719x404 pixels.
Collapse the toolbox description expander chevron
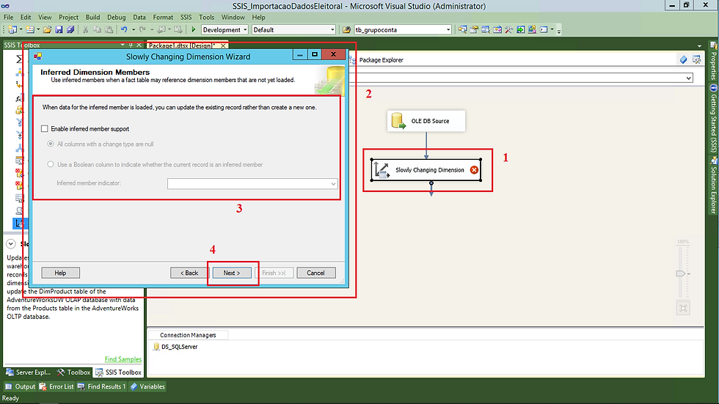(x=10, y=243)
